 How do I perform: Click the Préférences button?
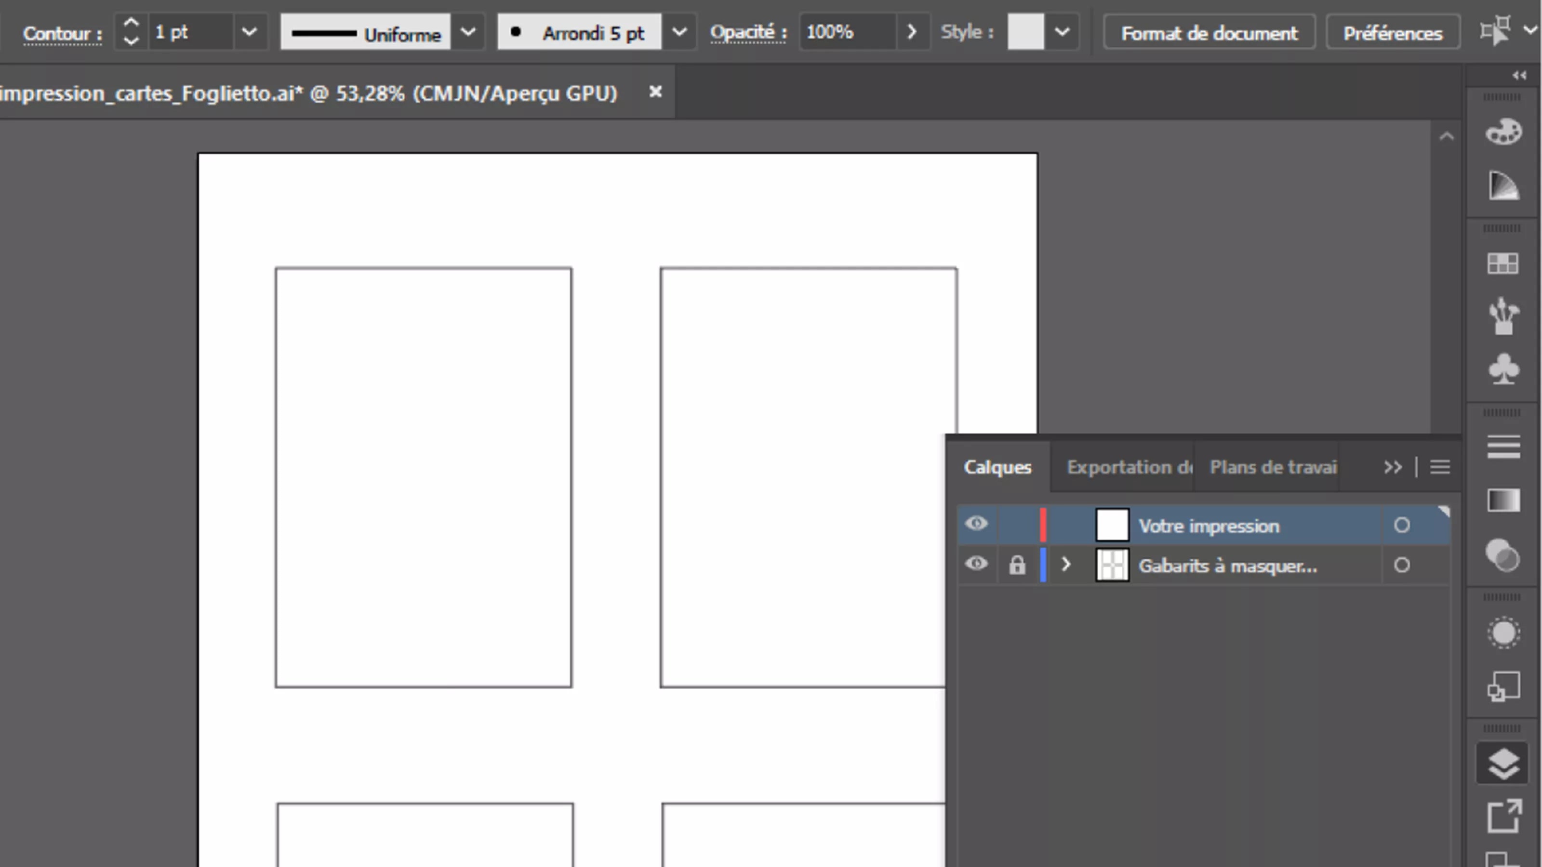(x=1393, y=33)
